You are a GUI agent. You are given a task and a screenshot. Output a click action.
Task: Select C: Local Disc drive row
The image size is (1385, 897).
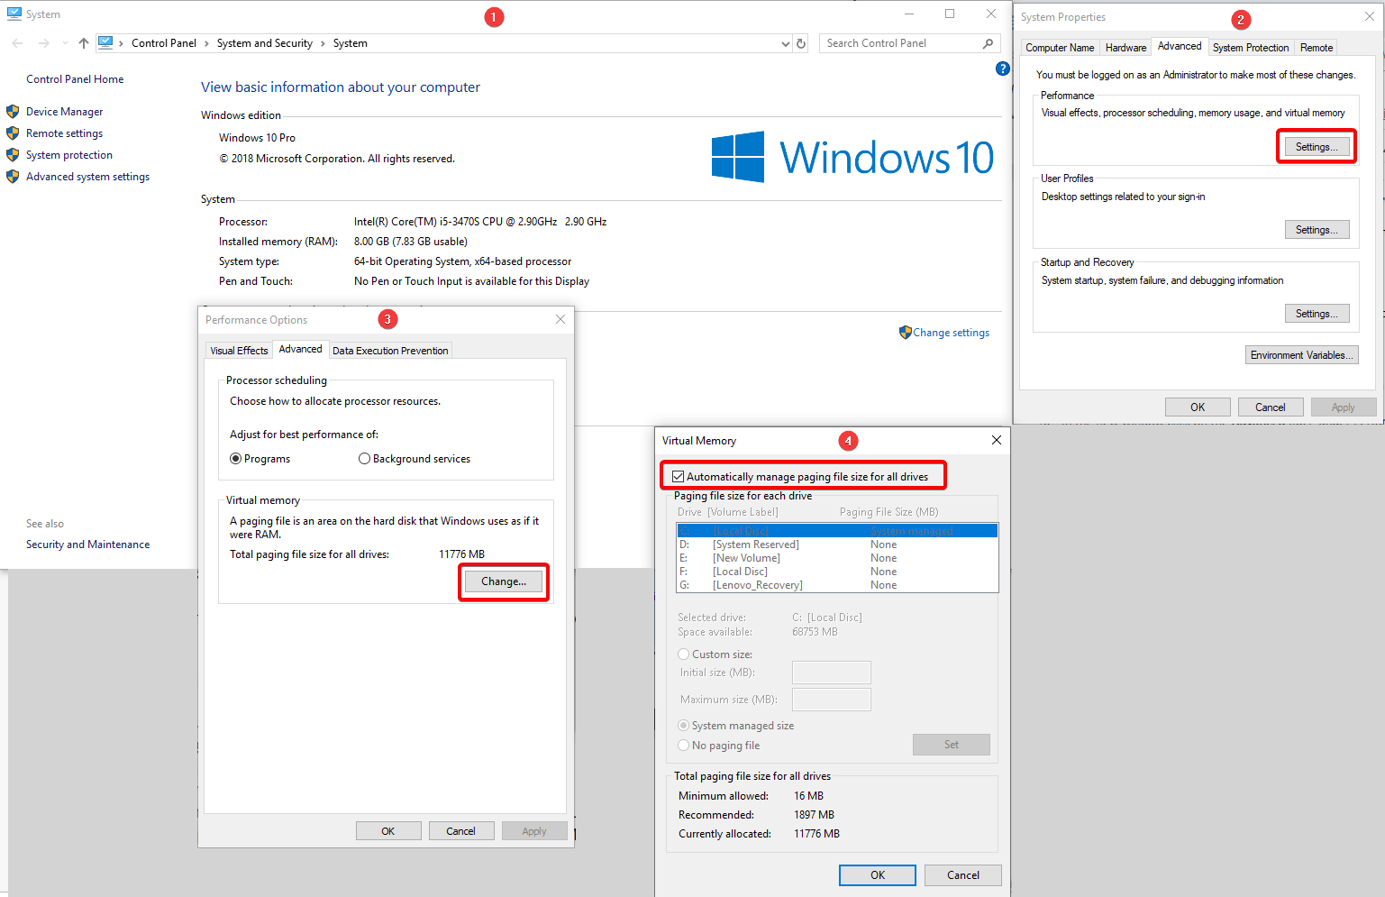coord(837,531)
